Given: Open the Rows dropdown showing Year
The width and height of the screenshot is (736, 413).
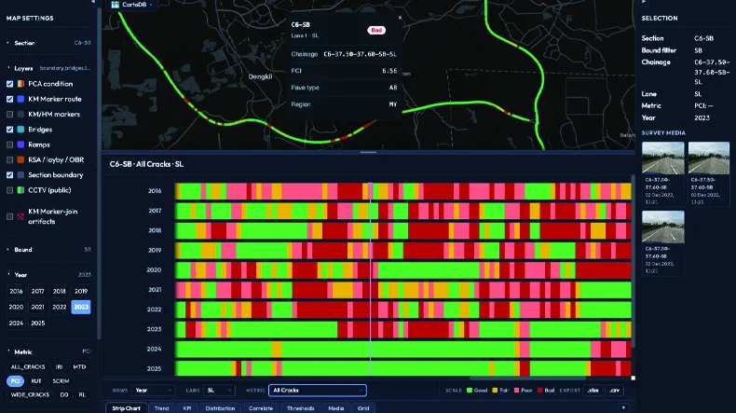Looking at the screenshot, I should coord(154,391).
